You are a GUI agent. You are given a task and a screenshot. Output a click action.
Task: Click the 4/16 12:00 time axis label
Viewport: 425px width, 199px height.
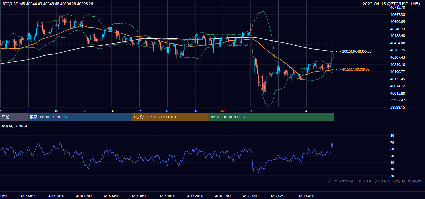pyautogui.click(x=84, y=196)
